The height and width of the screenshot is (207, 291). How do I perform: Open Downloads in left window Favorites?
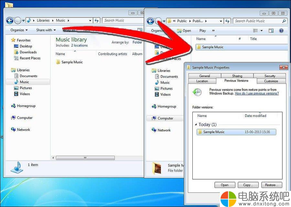pos(26,52)
